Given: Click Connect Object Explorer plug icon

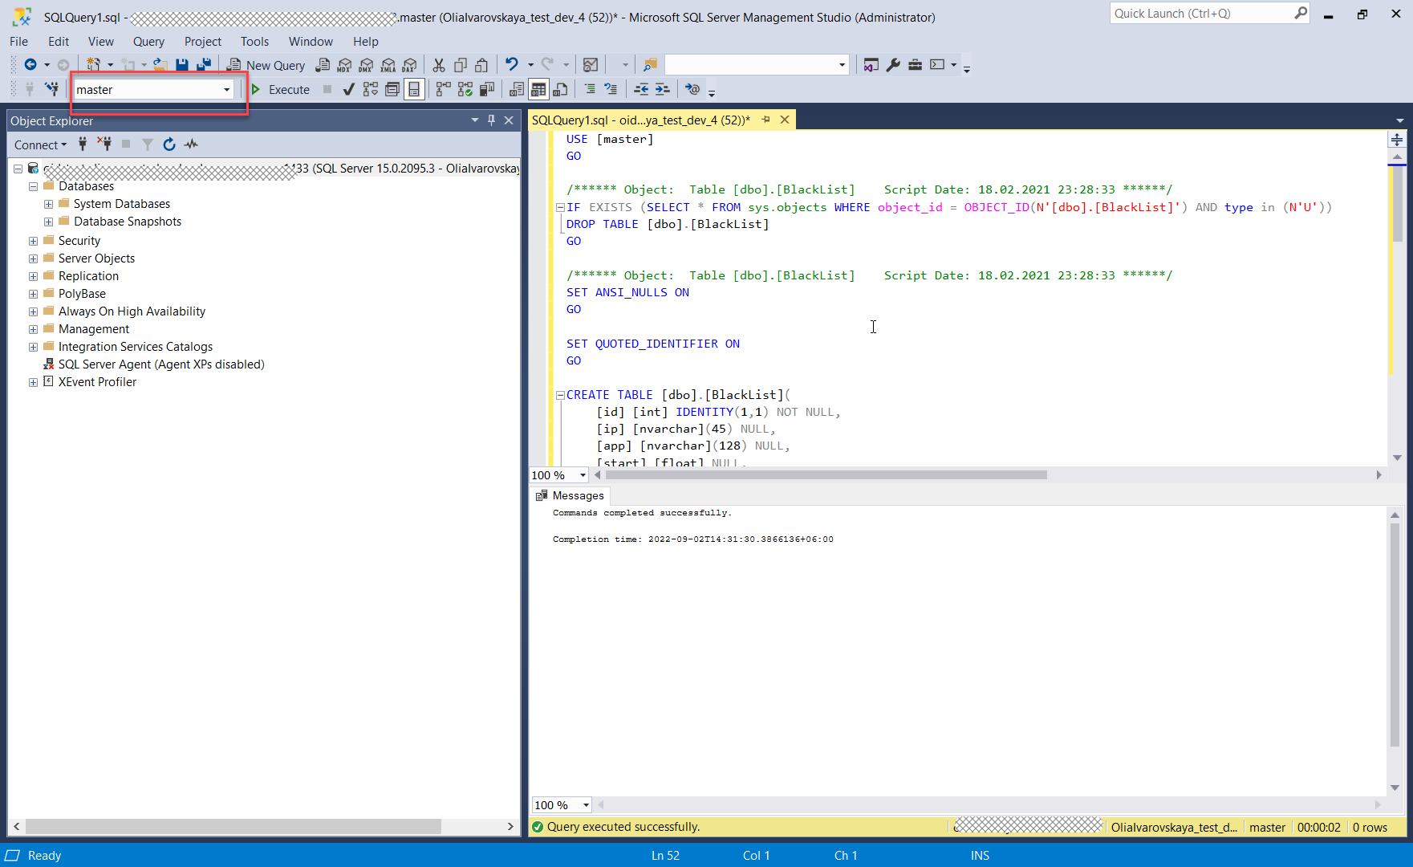Looking at the screenshot, I should (x=83, y=144).
